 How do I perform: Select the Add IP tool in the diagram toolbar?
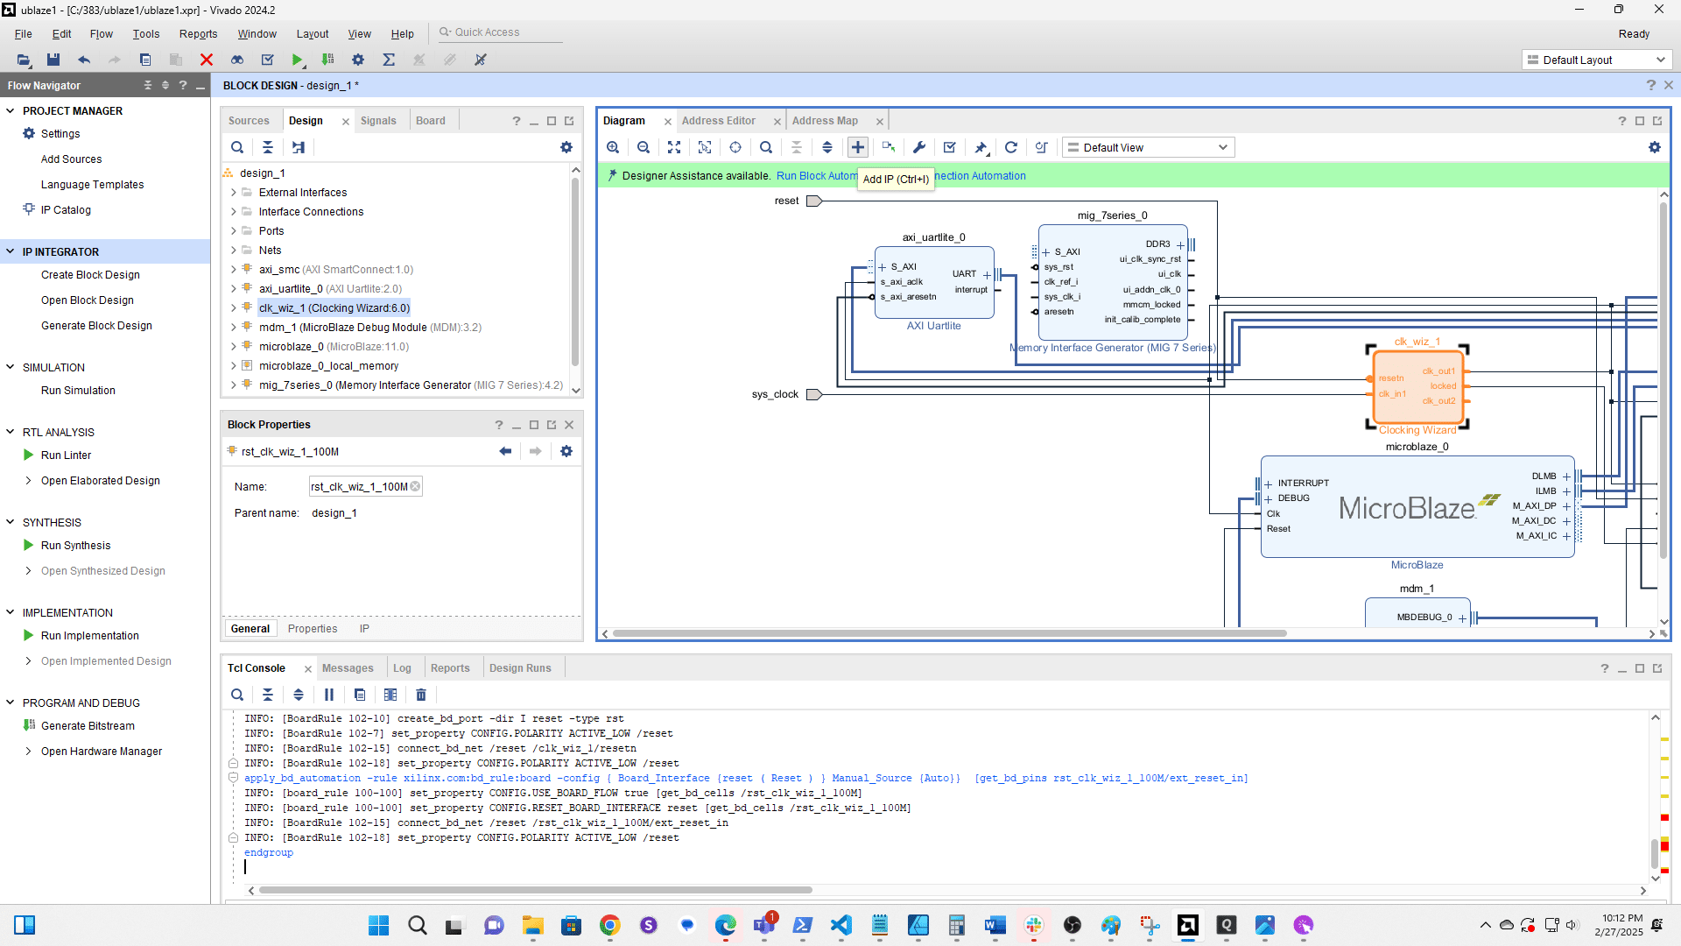pyautogui.click(x=857, y=146)
